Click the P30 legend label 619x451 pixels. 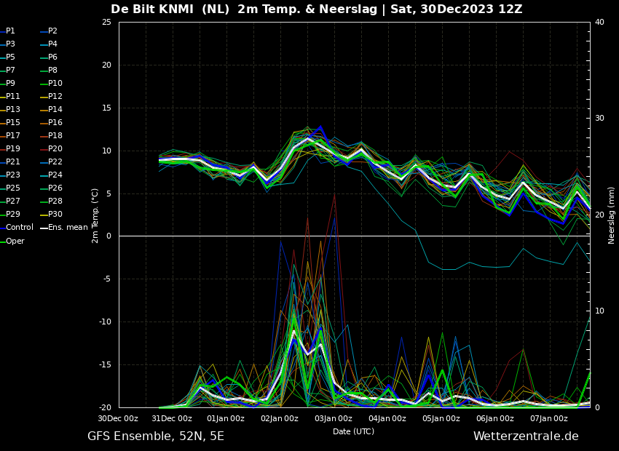(x=55, y=214)
